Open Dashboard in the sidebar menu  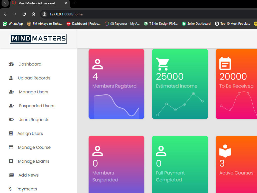tap(30, 64)
